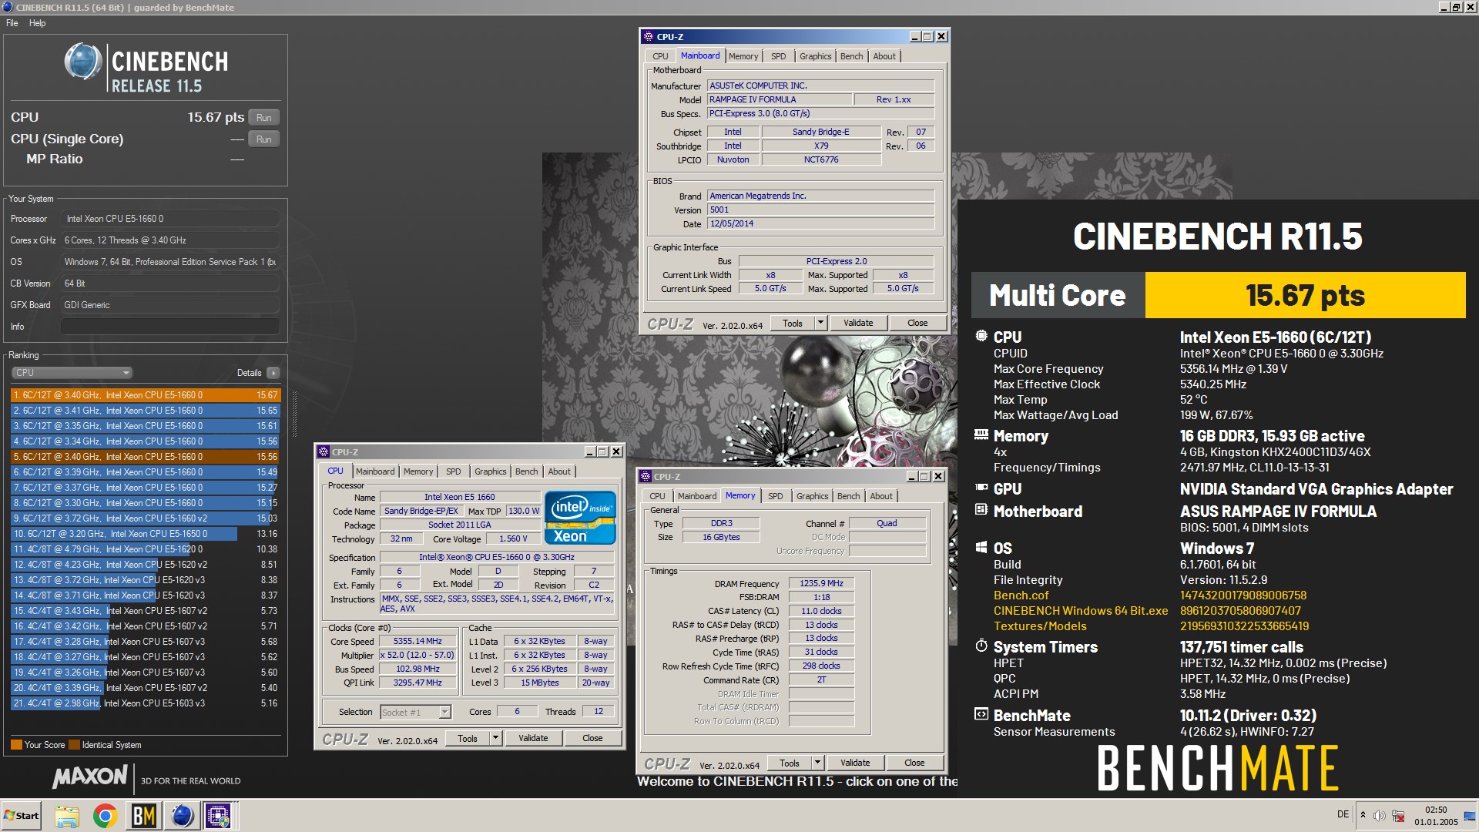This screenshot has height=832, width=1479.
Task: Show hidden system tray icons
Action: point(1363,815)
